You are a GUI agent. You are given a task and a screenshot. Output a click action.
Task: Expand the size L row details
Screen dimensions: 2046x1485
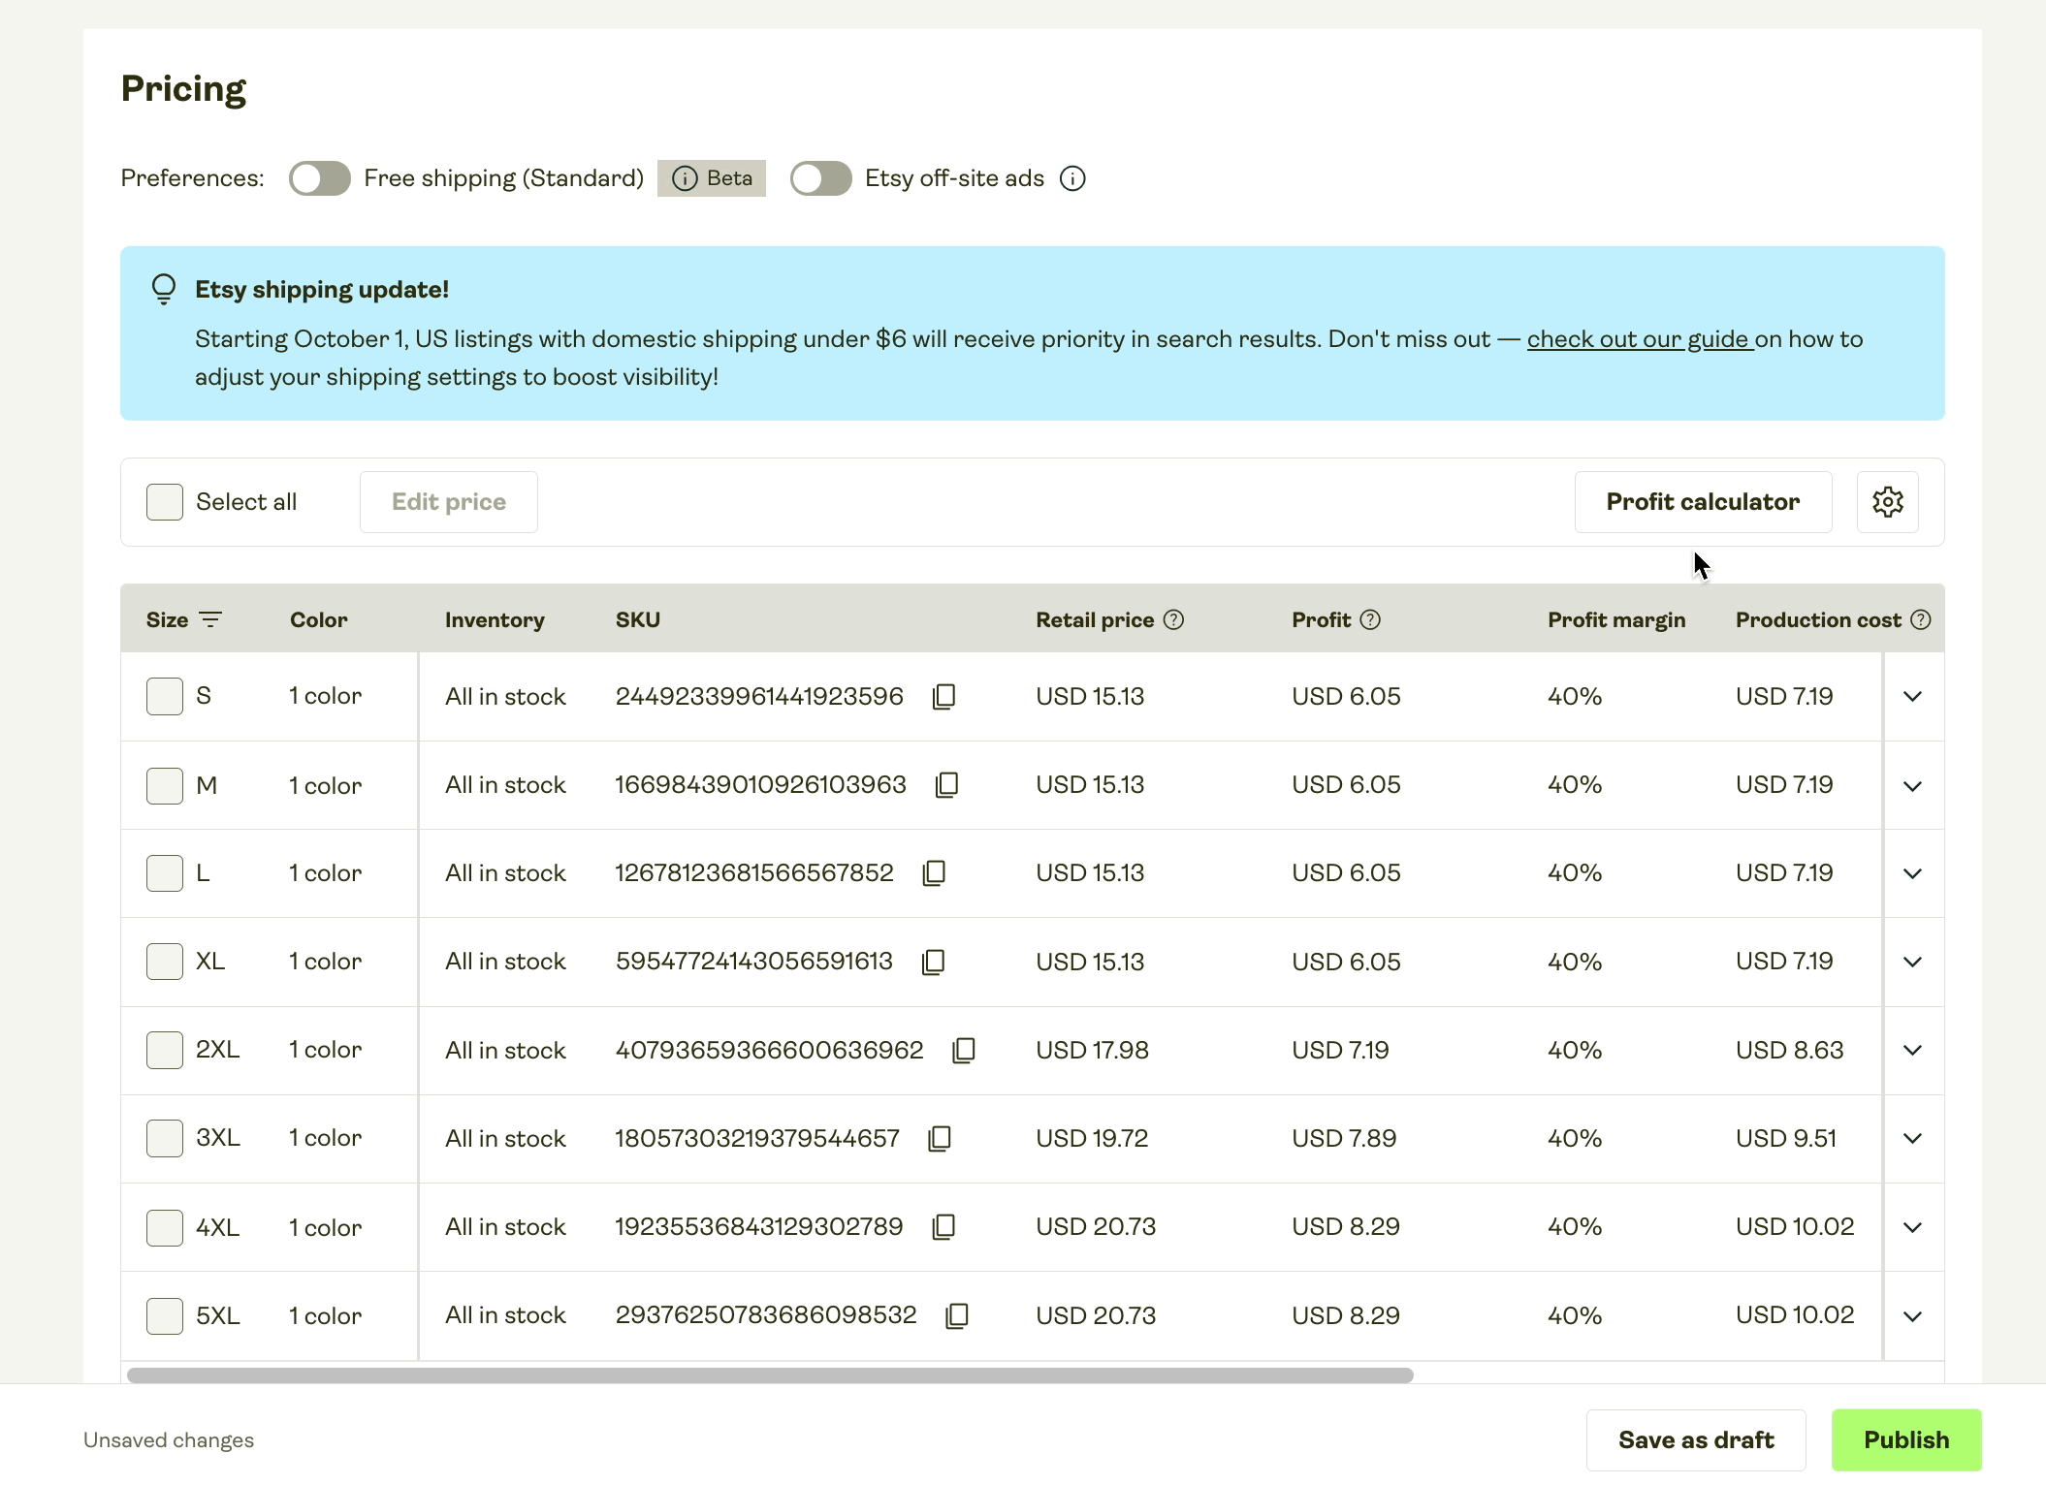point(1912,873)
